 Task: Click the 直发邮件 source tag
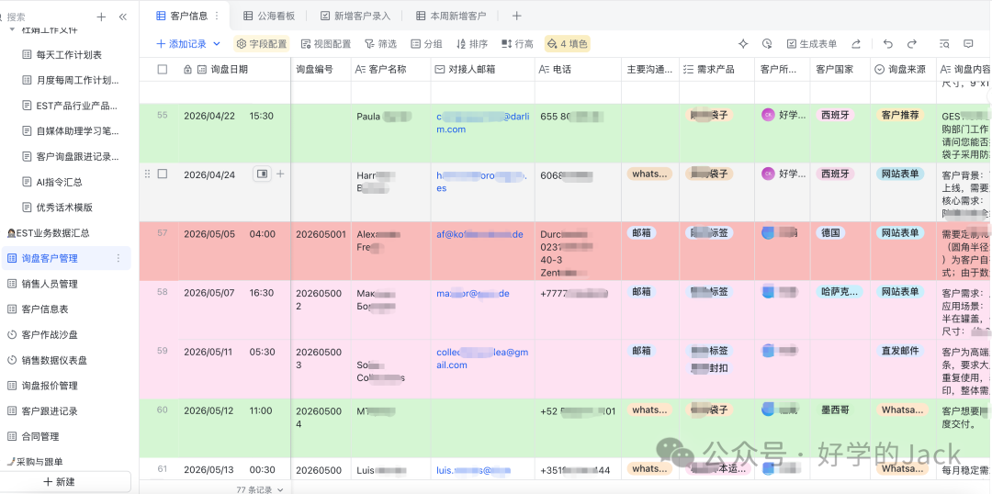900,351
